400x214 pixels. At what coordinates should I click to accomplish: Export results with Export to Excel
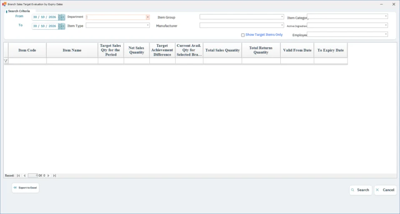click(x=25, y=188)
